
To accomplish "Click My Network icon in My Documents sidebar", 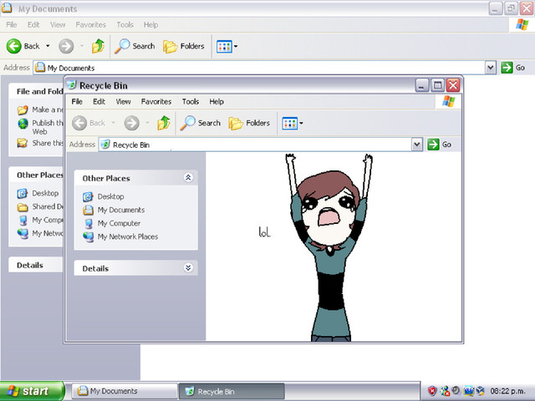I will [23, 234].
